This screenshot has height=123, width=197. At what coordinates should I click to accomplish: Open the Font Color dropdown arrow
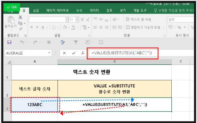pos(78,27)
